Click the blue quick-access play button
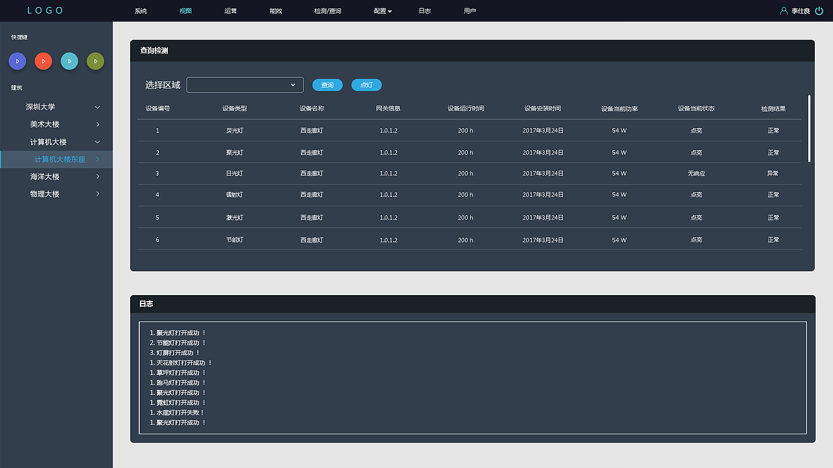Image resolution: width=833 pixels, height=468 pixels. (17, 61)
